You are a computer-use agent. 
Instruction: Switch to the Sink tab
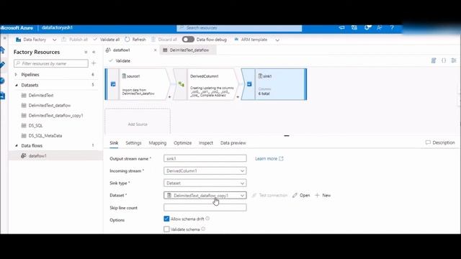click(x=114, y=143)
